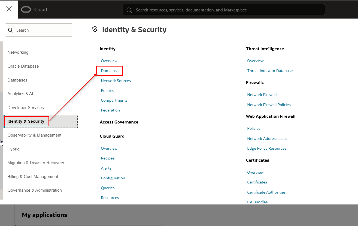Open the Networking category
This screenshot has width=358, height=226.
pos(18,52)
